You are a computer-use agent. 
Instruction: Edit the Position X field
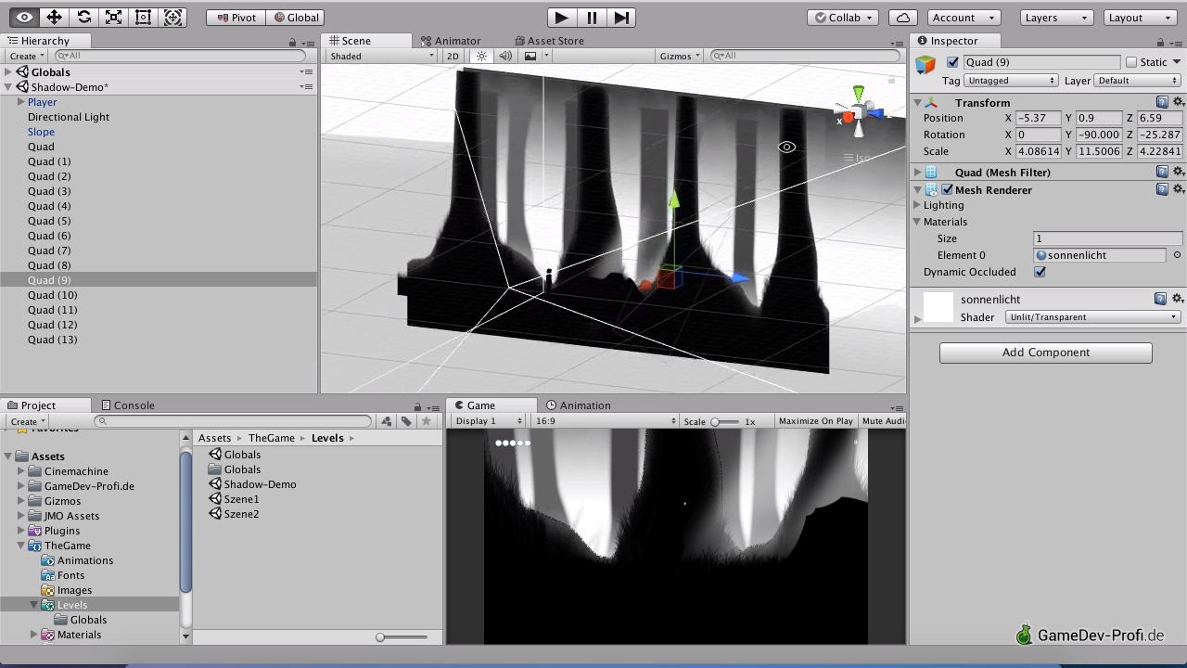click(1038, 118)
